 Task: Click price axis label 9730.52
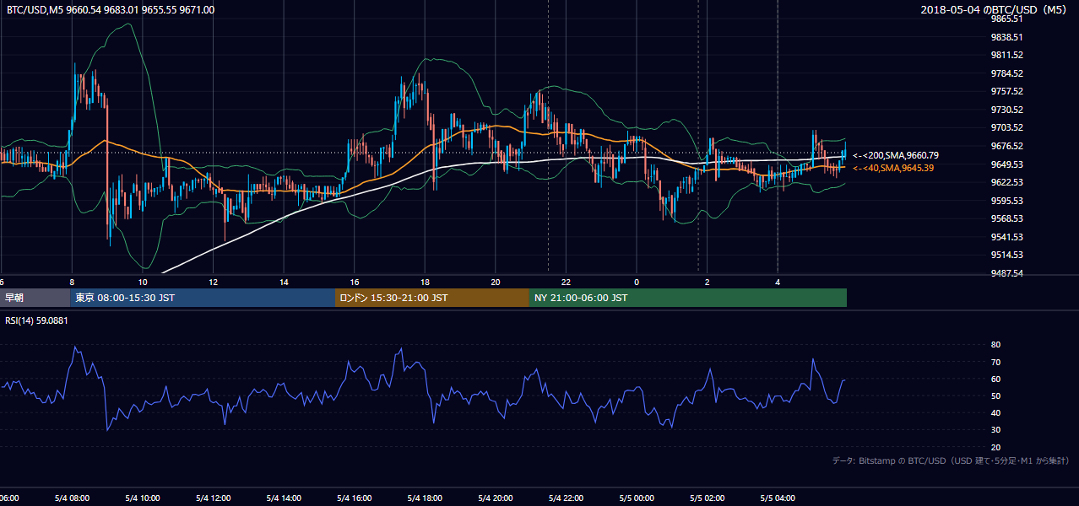[1007, 110]
